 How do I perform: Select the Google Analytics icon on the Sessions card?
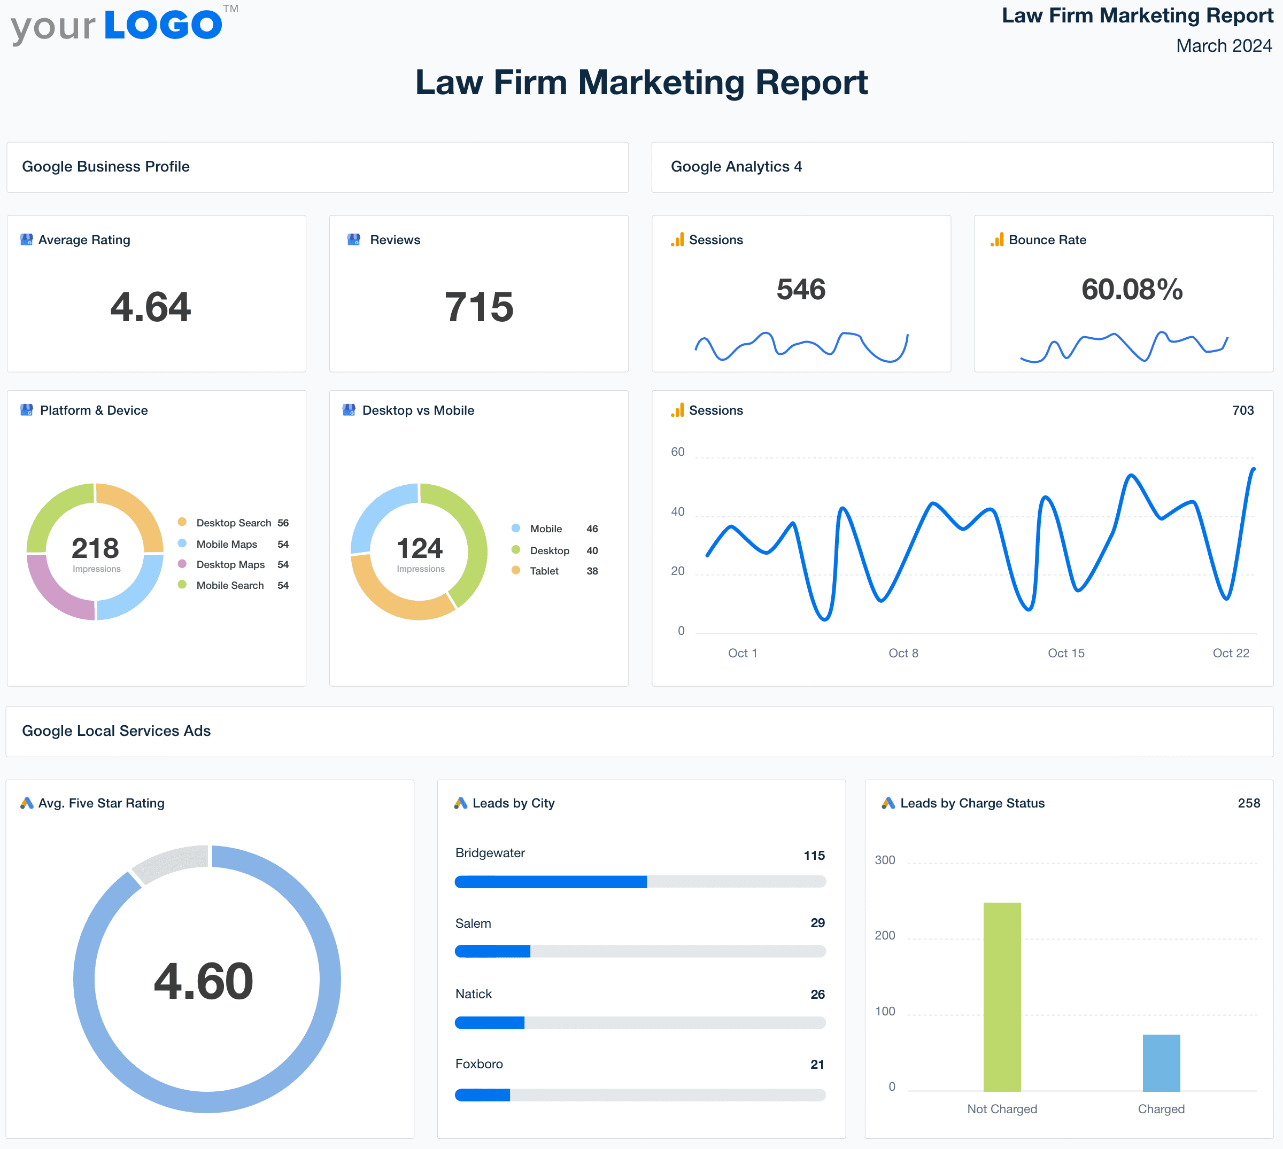[x=677, y=240]
